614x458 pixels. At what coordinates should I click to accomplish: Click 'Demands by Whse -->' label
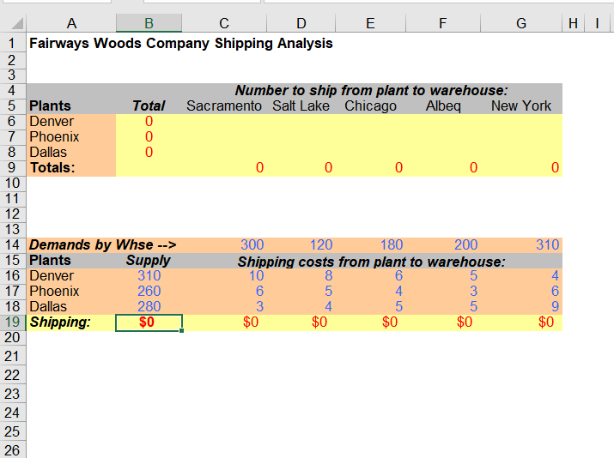[x=102, y=244]
